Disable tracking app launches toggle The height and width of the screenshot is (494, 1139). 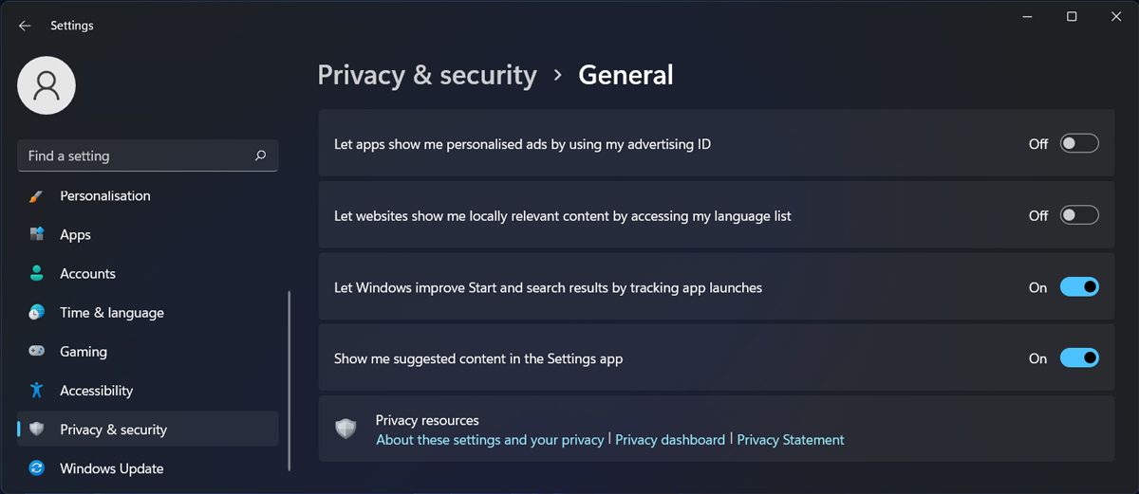point(1079,286)
